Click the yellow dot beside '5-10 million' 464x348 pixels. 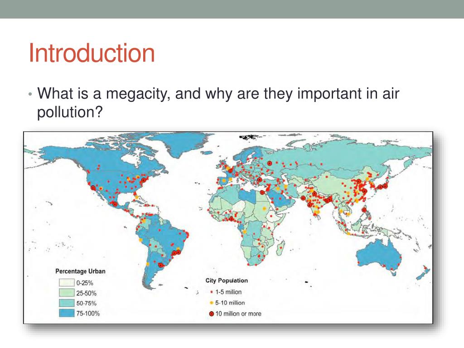coord(211,303)
